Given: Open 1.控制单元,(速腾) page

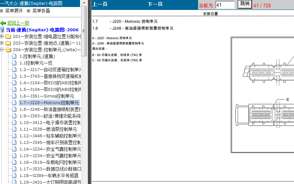Looking at the screenshot, I should 37,56.
